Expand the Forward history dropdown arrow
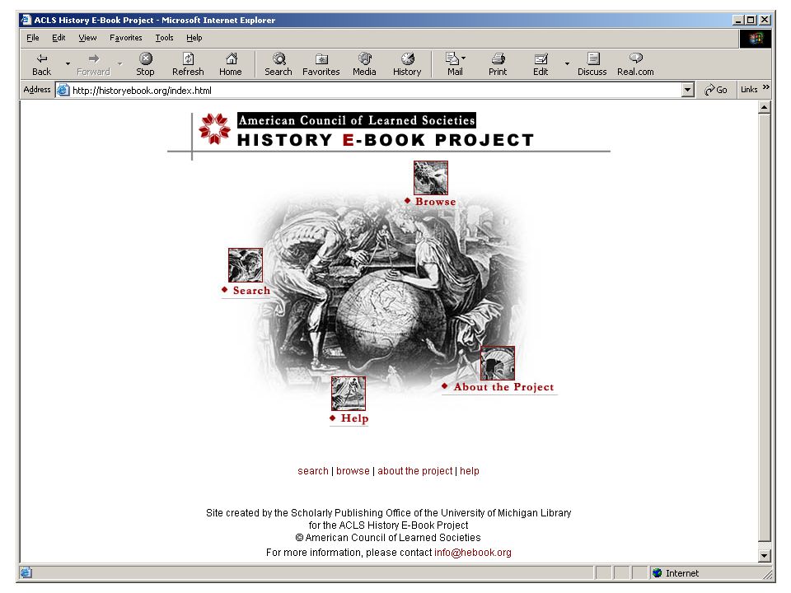This screenshot has width=791, height=593. [120, 64]
